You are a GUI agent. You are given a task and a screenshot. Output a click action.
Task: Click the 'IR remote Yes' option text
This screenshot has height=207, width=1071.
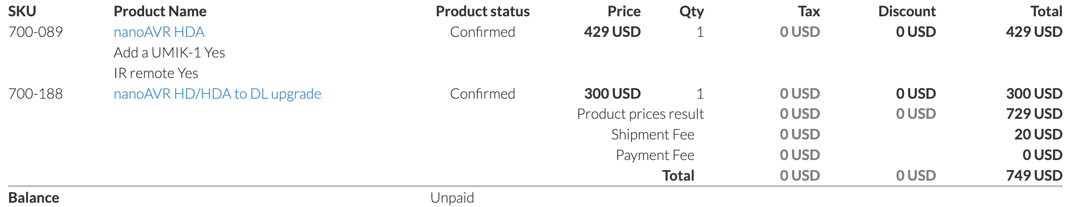tap(156, 73)
